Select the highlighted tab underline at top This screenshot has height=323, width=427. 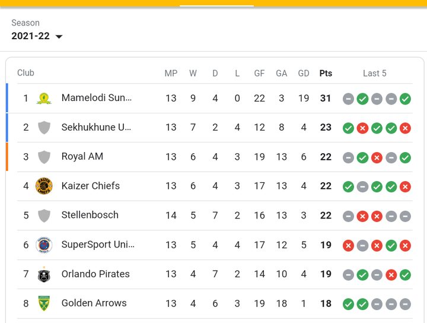[x=217, y=5]
